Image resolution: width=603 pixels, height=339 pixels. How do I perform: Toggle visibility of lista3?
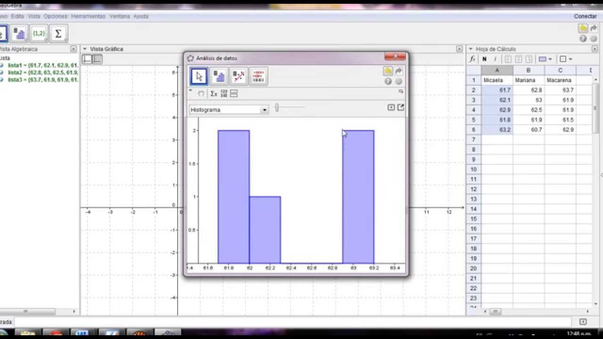2,80
